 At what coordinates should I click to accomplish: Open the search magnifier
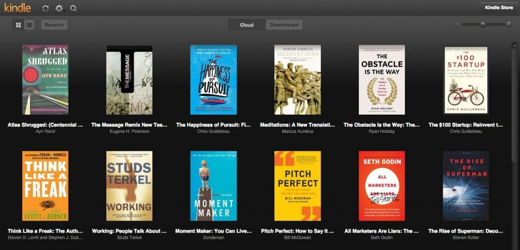tap(73, 8)
